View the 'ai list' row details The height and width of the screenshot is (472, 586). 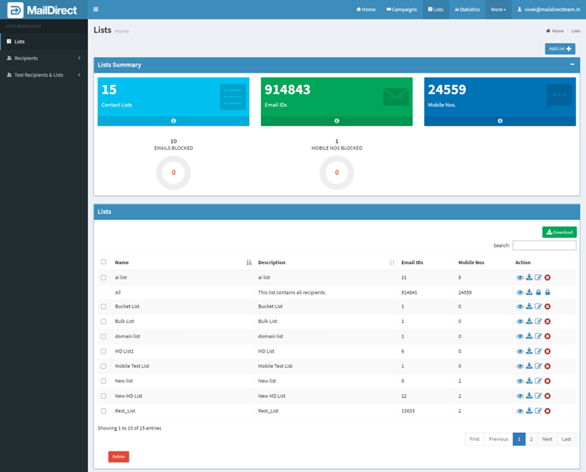tap(519, 278)
